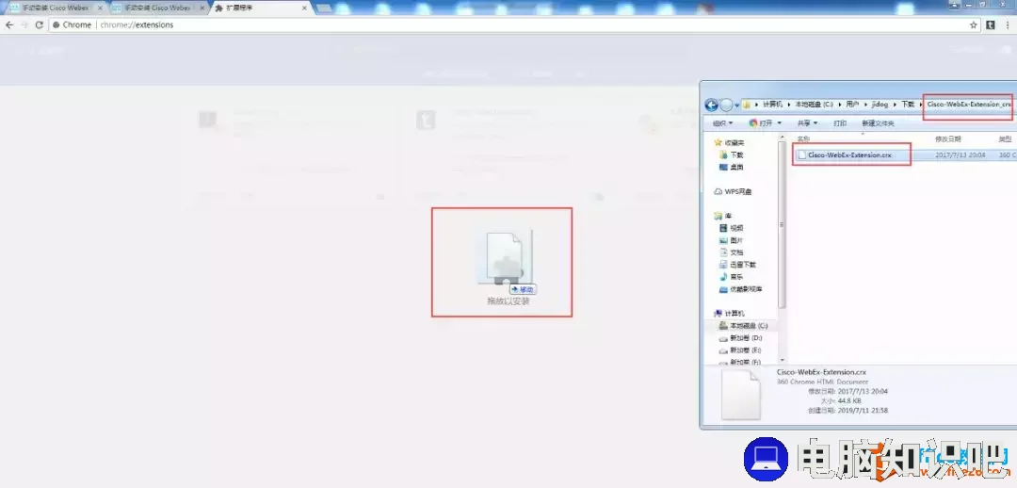Image resolution: width=1017 pixels, height=488 pixels.
Task: Click 下载 in the breadcrumb path
Action: [908, 104]
